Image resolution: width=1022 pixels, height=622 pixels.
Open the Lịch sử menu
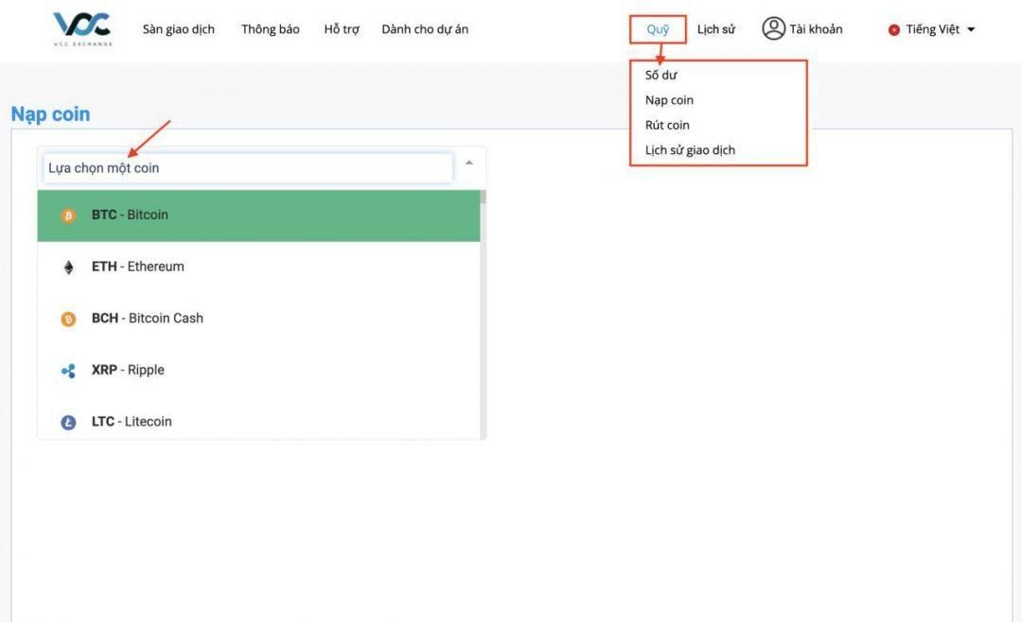click(x=715, y=29)
